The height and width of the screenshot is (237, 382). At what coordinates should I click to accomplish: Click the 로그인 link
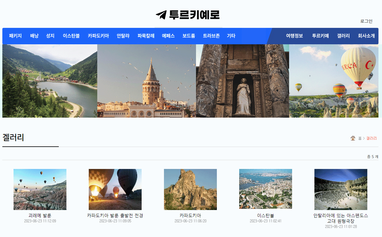coord(366,21)
